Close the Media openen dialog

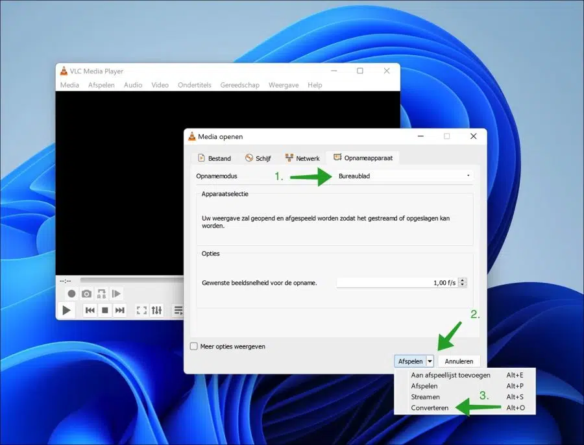click(x=474, y=136)
